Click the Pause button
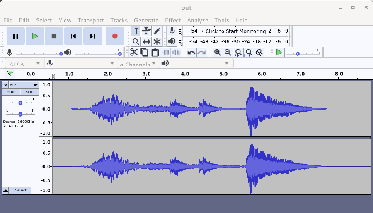 tap(16, 36)
